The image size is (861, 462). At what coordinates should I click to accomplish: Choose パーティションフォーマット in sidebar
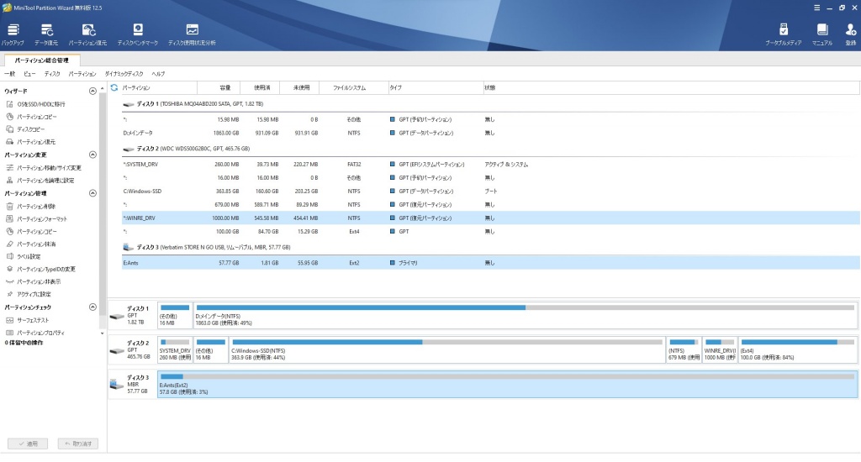pyautogui.click(x=36, y=218)
